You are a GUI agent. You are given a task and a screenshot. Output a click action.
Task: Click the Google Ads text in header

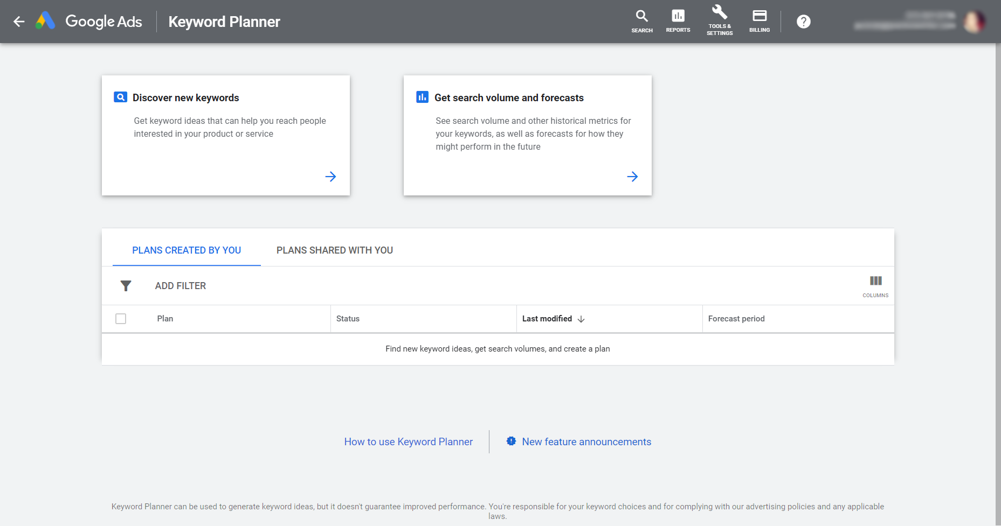(x=103, y=22)
